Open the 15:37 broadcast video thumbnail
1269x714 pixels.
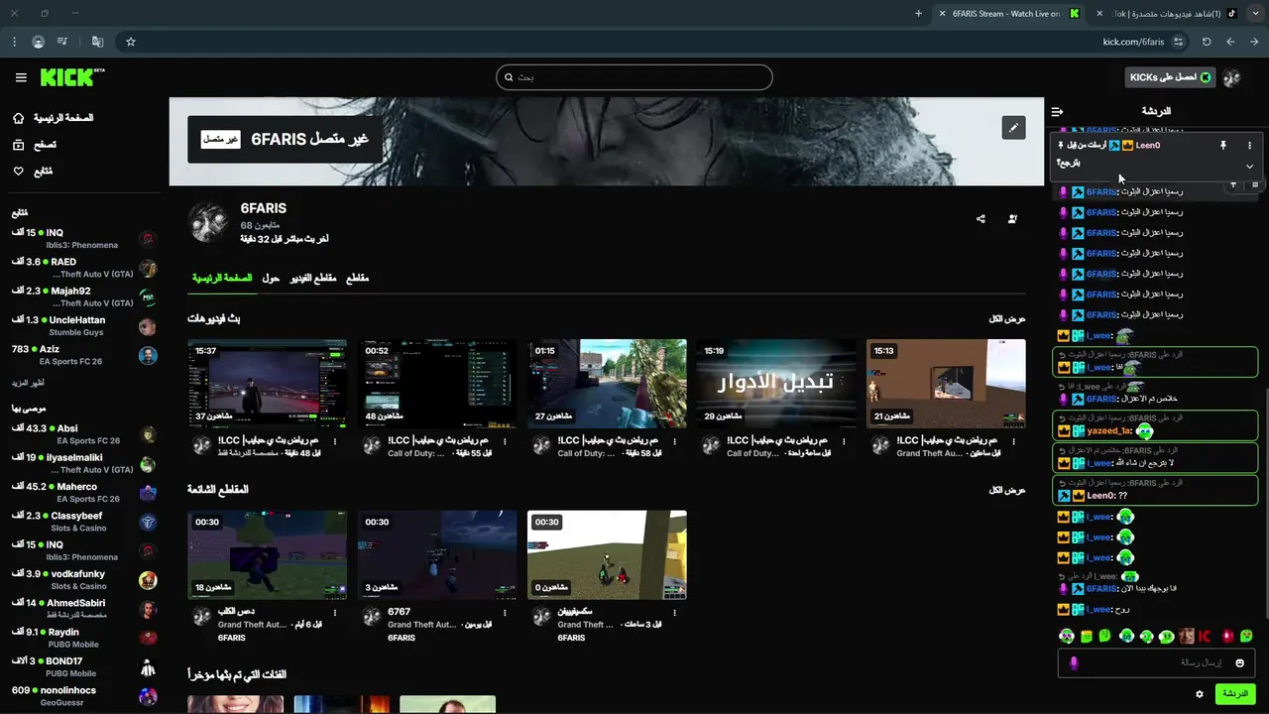(x=268, y=384)
